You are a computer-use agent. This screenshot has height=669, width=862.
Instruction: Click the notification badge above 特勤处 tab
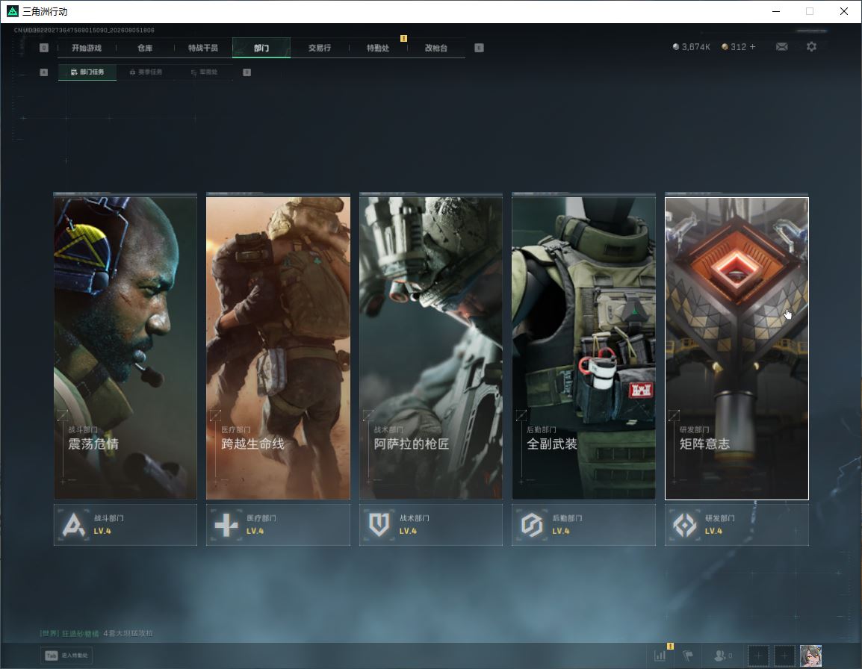click(403, 38)
